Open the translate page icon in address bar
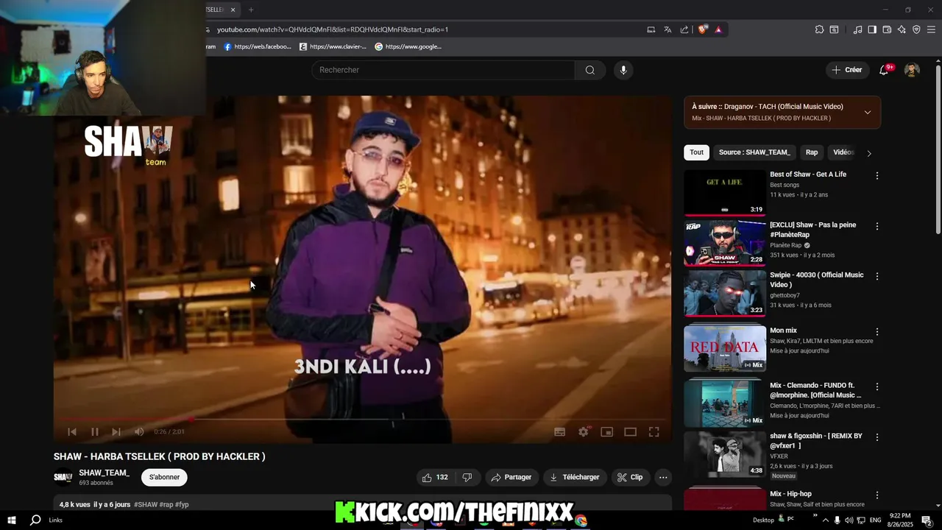The width and height of the screenshot is (942, 530). point(667,29)
